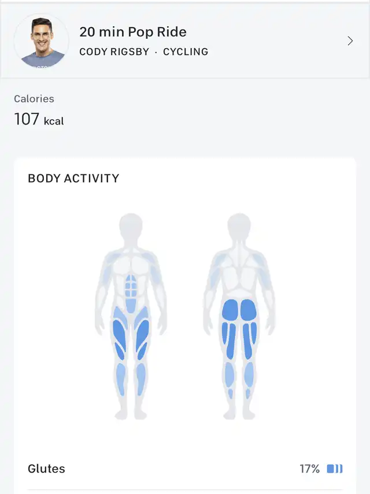Tap the glute muscles on back figure

tap(239, 309)
